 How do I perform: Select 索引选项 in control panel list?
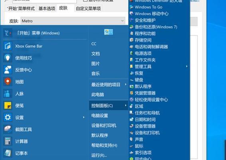click(x=143, y=152)
